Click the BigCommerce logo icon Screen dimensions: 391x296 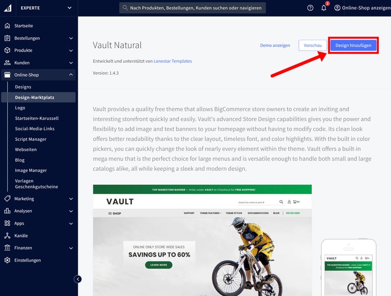[x=7, y=8]
